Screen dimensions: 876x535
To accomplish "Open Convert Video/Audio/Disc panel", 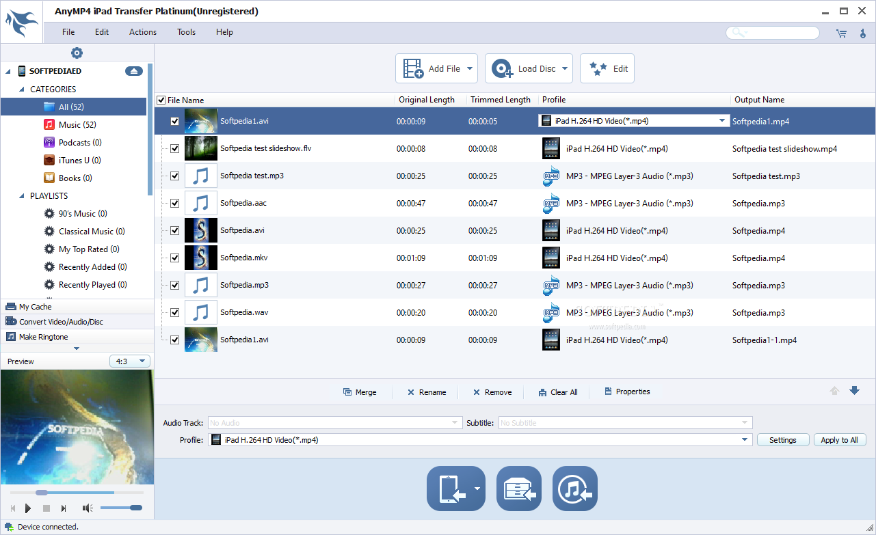I will coord(77,322).
